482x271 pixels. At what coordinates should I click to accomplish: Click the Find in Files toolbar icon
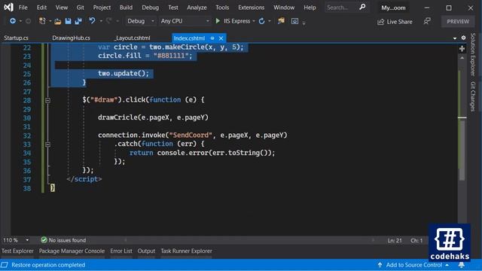point(281,21)
